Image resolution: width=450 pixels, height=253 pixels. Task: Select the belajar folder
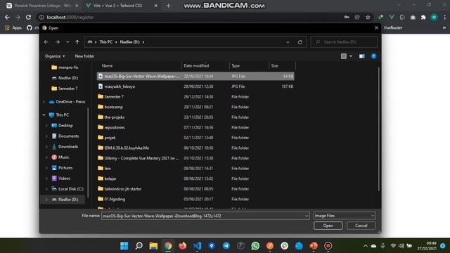pos(195,179)
